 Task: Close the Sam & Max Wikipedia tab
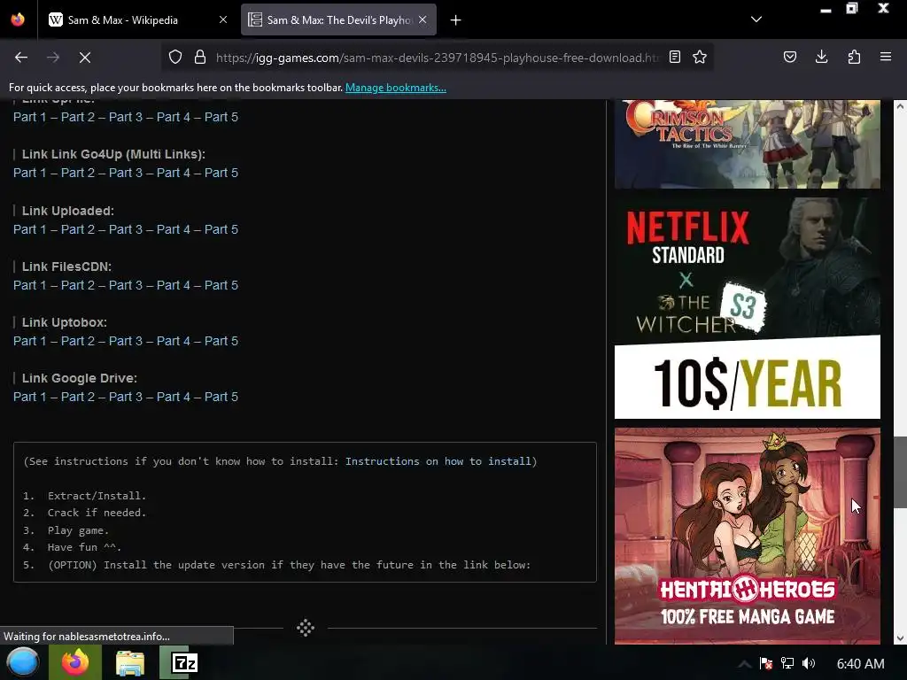coord(223,19)
